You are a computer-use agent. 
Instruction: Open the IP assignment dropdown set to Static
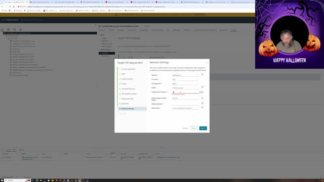185,84
